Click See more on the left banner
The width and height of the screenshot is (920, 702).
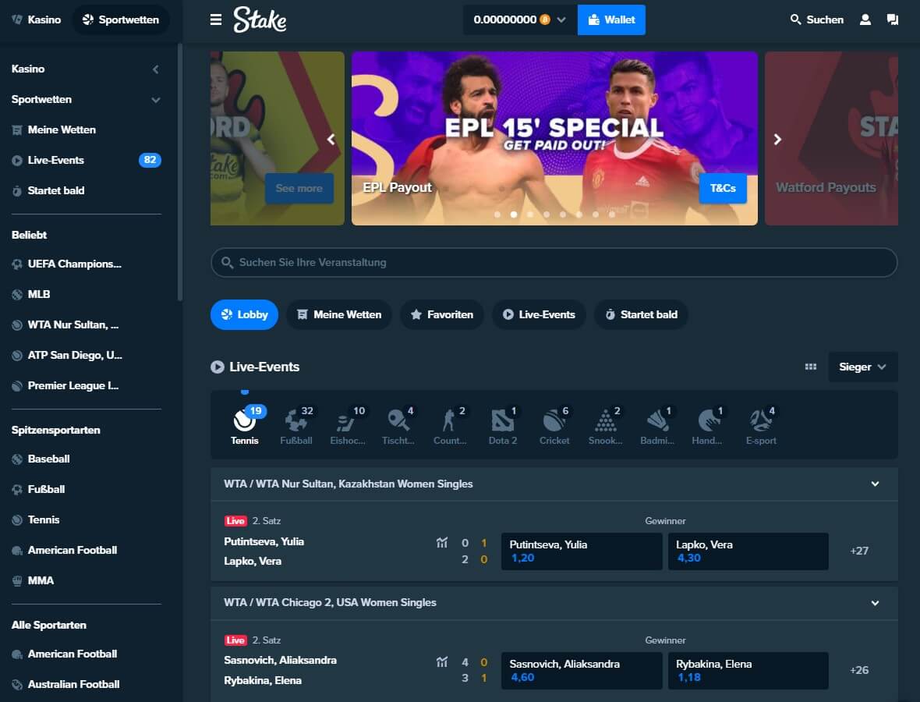point(299,189)
